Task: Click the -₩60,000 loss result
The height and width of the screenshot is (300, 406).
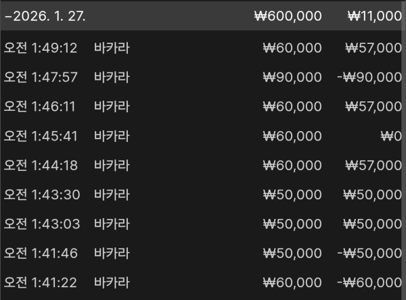Action: [x=369, y=282]
